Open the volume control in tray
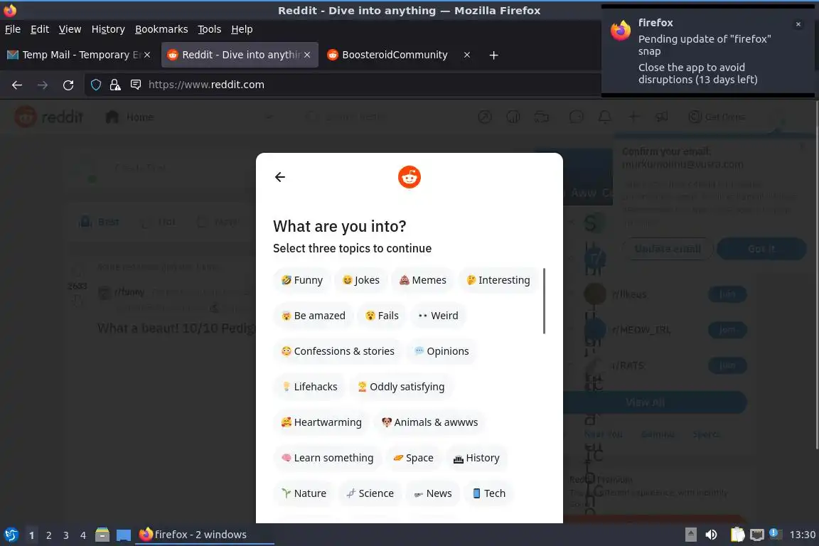The image size is (819, 546). point(711,535)
